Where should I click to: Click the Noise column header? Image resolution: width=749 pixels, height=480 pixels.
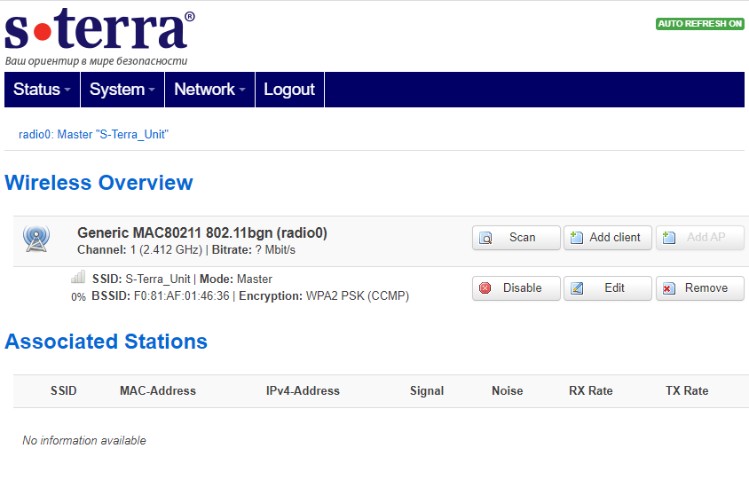click(508, 390)
